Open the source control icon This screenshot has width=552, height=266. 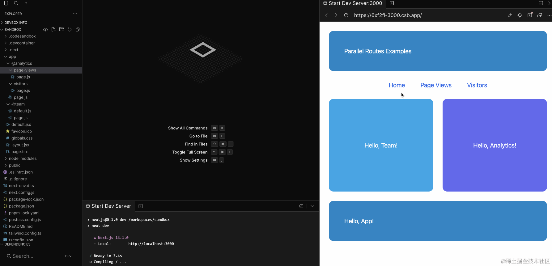coord(26,3)
